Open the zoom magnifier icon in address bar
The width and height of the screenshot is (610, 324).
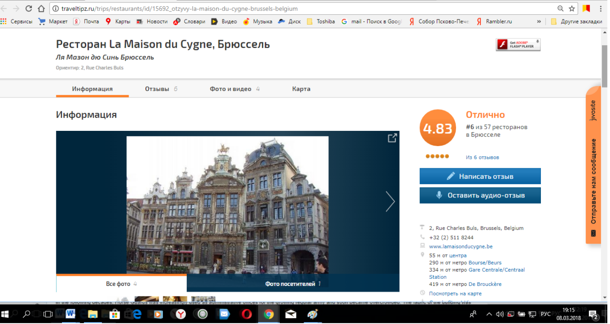(560, 9)
